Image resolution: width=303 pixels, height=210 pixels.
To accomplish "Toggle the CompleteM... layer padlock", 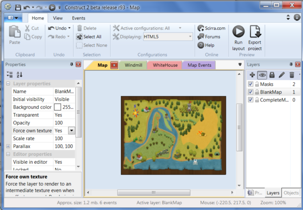I will point(257,100).
